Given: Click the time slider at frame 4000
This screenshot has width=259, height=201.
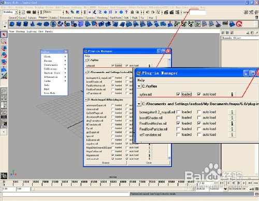Looking at the screenshot, I should point(81,183).
